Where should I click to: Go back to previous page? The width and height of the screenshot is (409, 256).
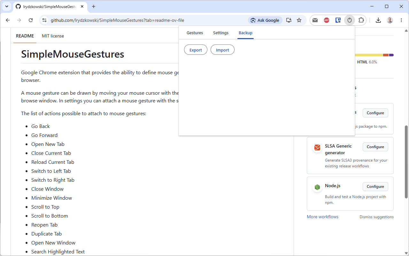[8, 20]
